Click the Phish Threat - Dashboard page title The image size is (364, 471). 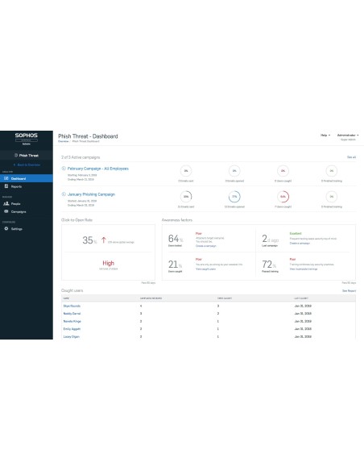(88, 136)
